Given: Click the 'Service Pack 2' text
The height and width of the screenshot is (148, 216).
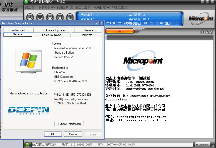Looking at the screenshot, I should tap(63, 57).
